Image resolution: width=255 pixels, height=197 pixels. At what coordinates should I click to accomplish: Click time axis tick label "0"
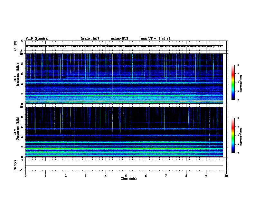[25, 176]
